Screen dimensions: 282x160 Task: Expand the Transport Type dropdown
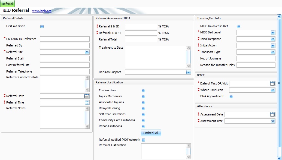(273, 52)
